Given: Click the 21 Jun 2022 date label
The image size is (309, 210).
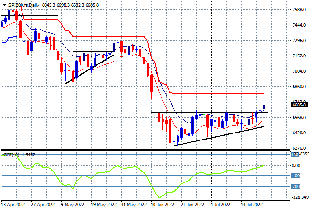Looking at the screenshot, I should click(x=192, y=205).
